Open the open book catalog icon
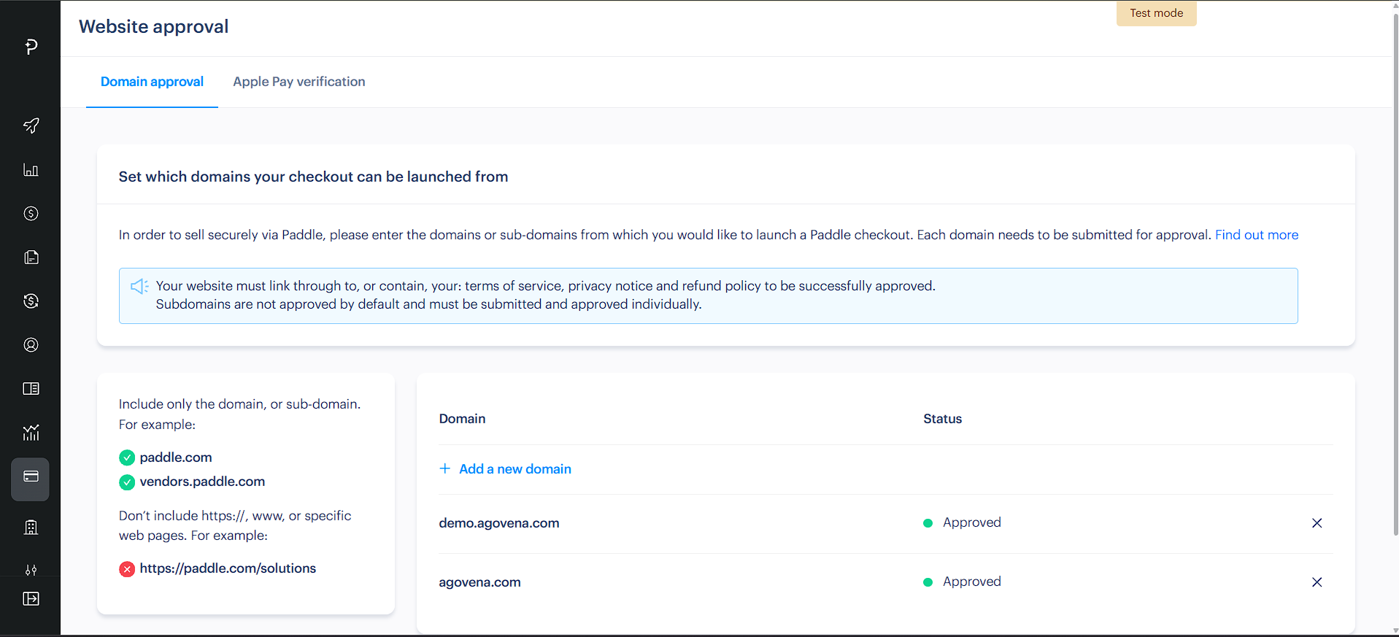 (31, 389)
